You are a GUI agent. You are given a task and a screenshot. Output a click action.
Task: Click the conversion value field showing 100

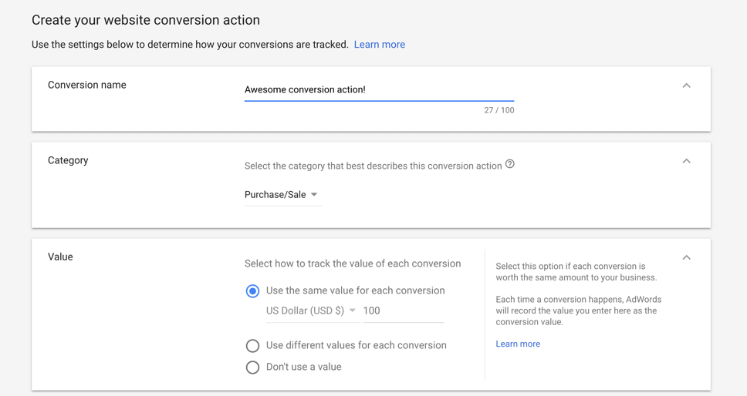[403, 311]
